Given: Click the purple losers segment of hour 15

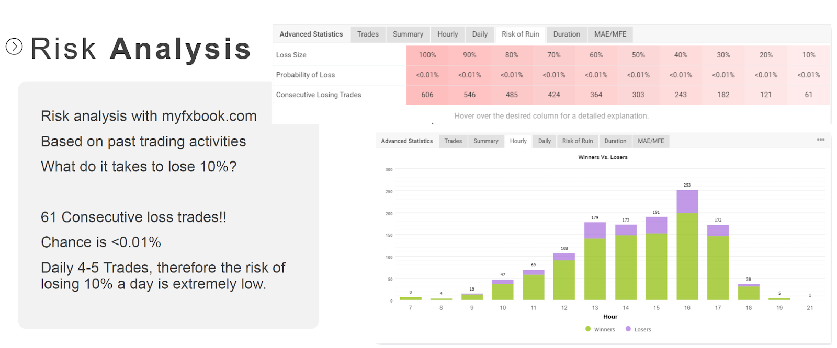Looking at the screenshot, I should click(x=656, y=225).
